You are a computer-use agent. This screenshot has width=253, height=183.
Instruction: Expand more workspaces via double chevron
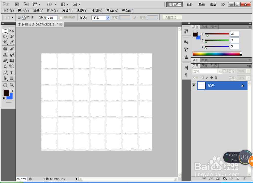click(223, 4)
